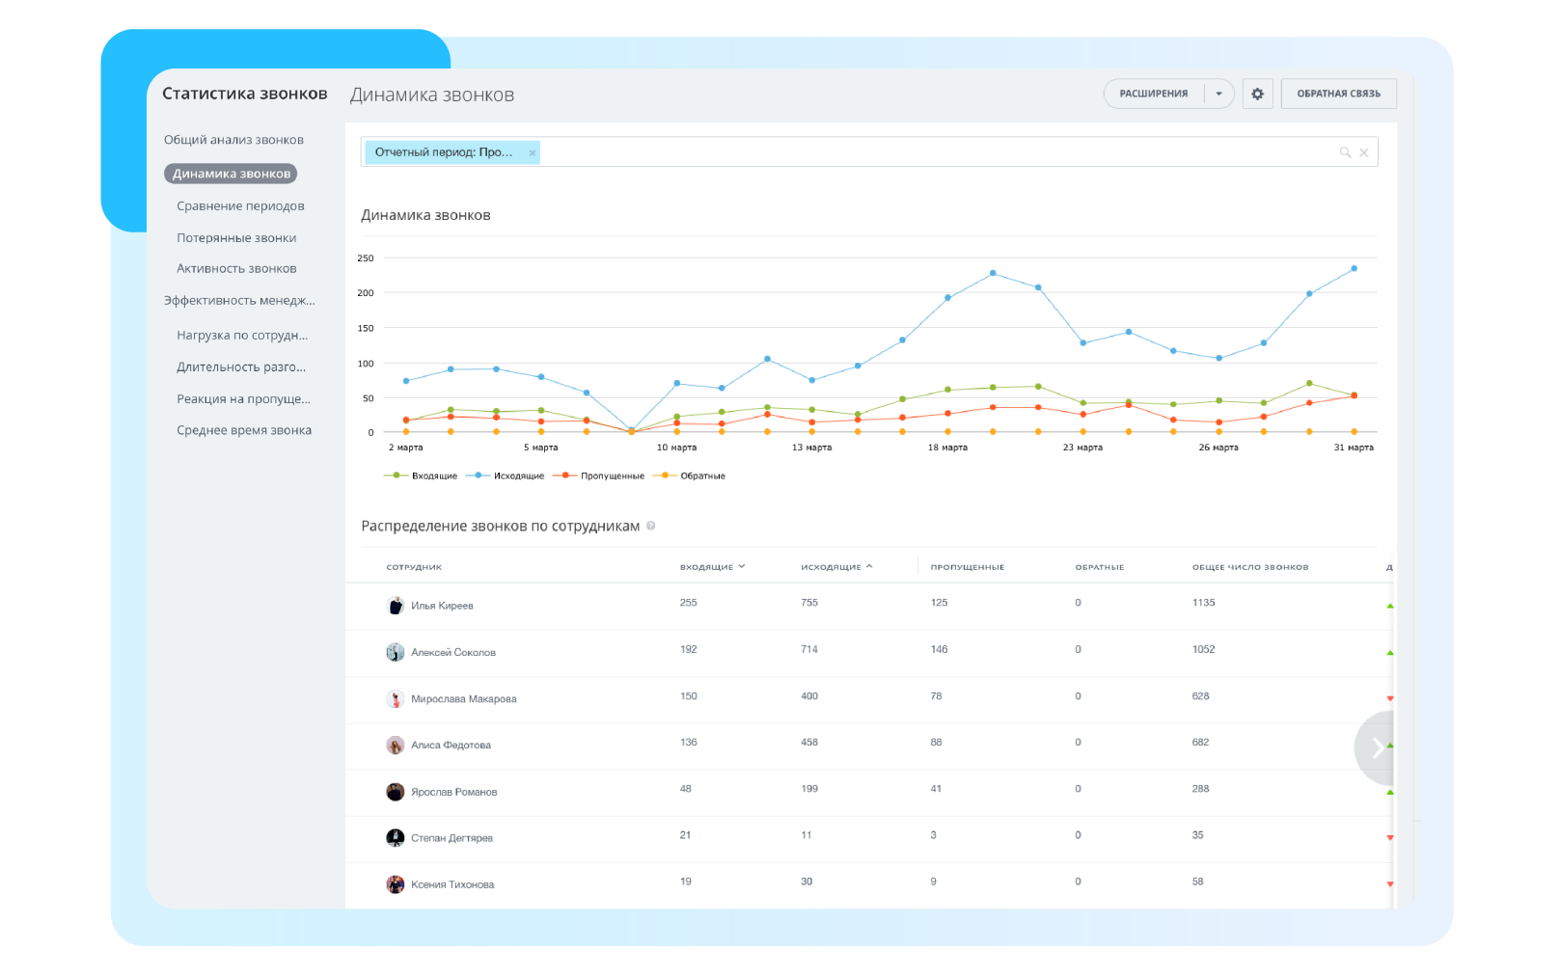
Task: Clear the filter field with the X icon
Action: pos(1364,152)
